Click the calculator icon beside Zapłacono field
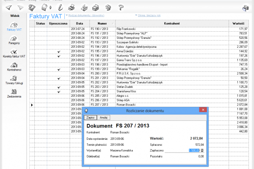The image size is (254, 169). coord(202,150)
